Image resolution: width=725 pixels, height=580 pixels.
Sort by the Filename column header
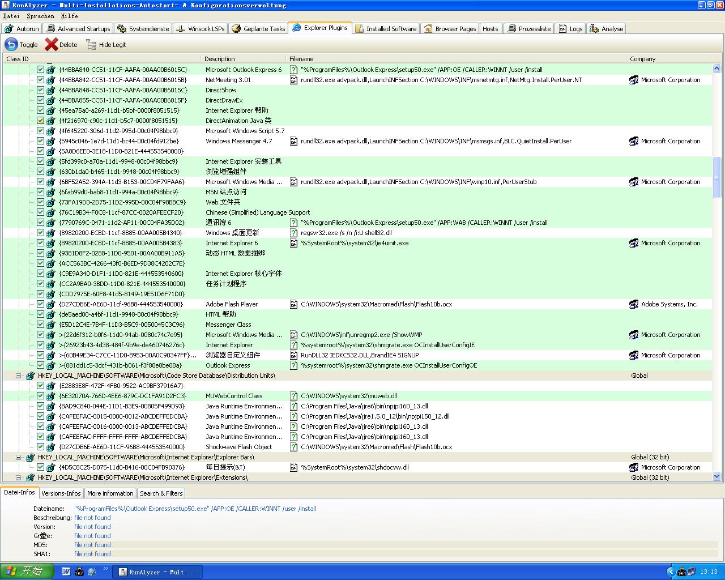tap(457, 59)
